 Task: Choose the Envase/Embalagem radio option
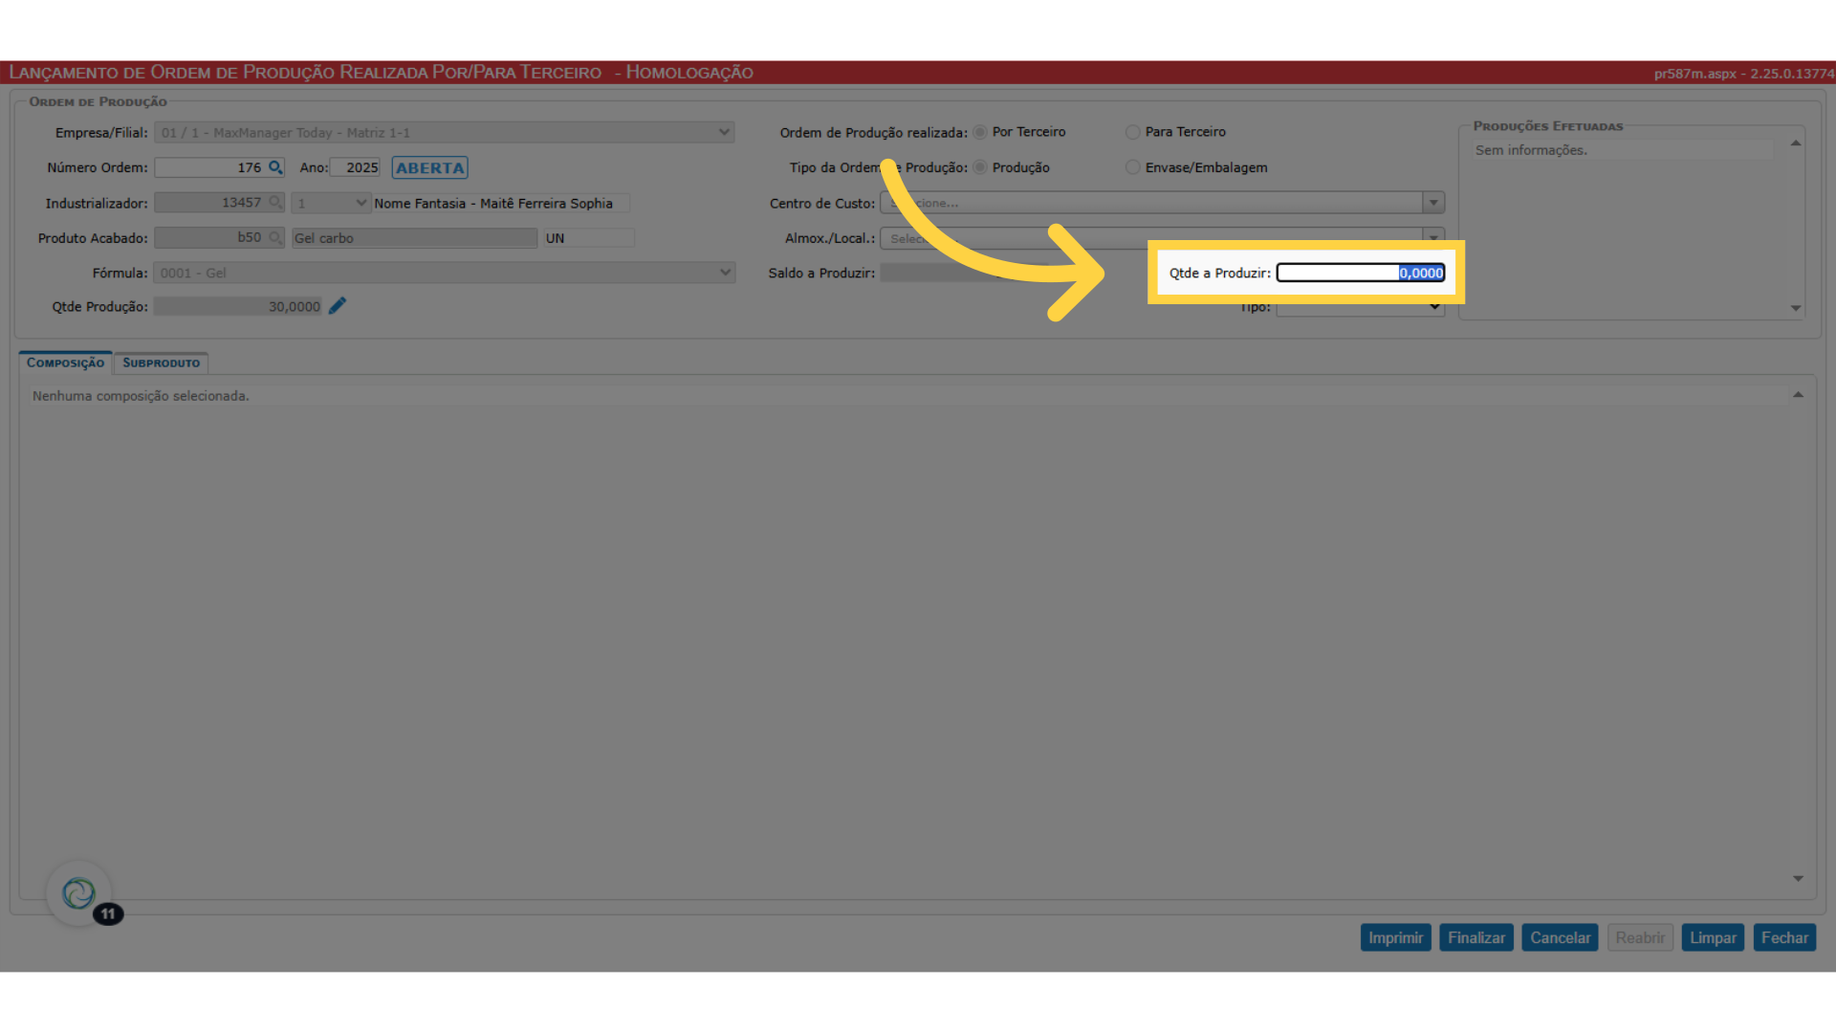[1133, 167]
